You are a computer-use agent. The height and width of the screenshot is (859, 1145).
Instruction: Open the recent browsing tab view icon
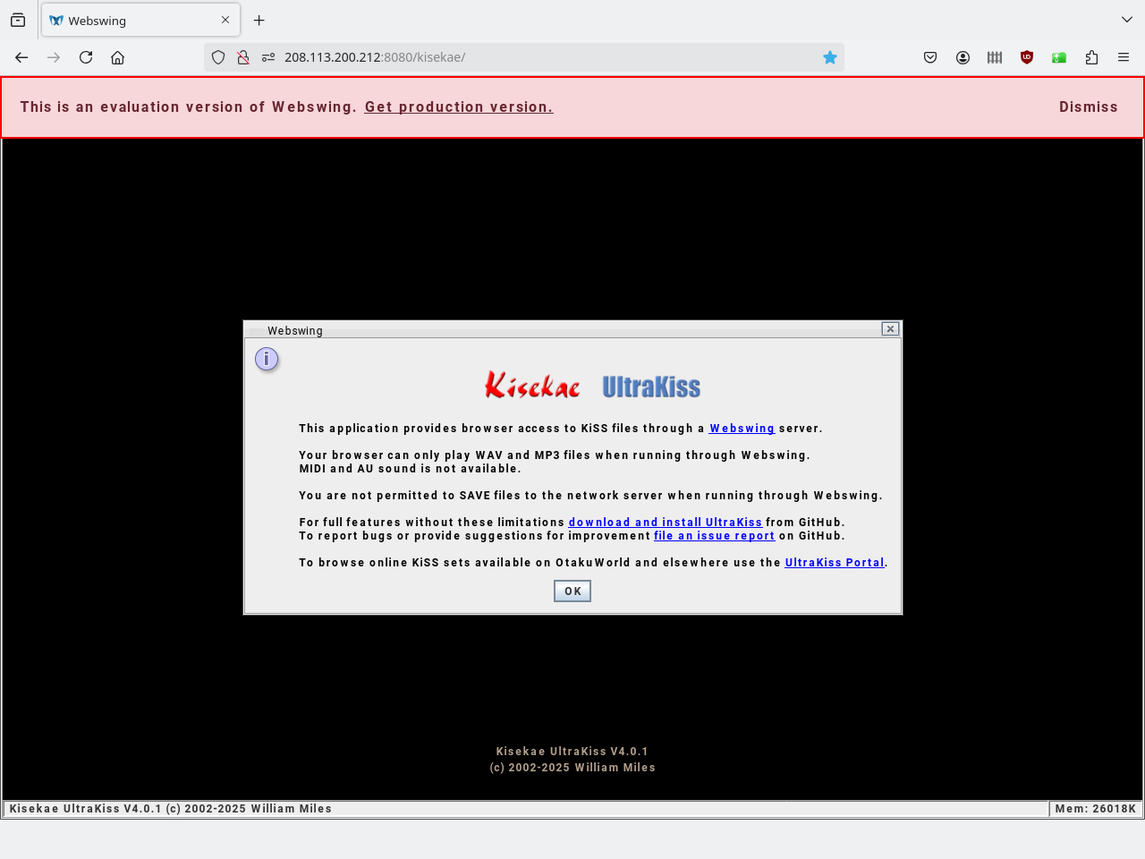pyautogui.click(x=18, y=20)
